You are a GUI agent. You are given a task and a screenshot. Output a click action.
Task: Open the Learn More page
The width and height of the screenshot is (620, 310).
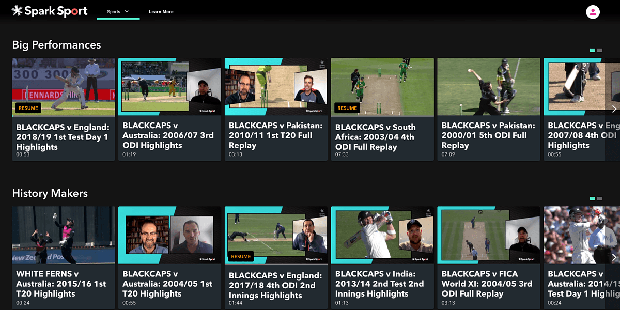point(161,12)
